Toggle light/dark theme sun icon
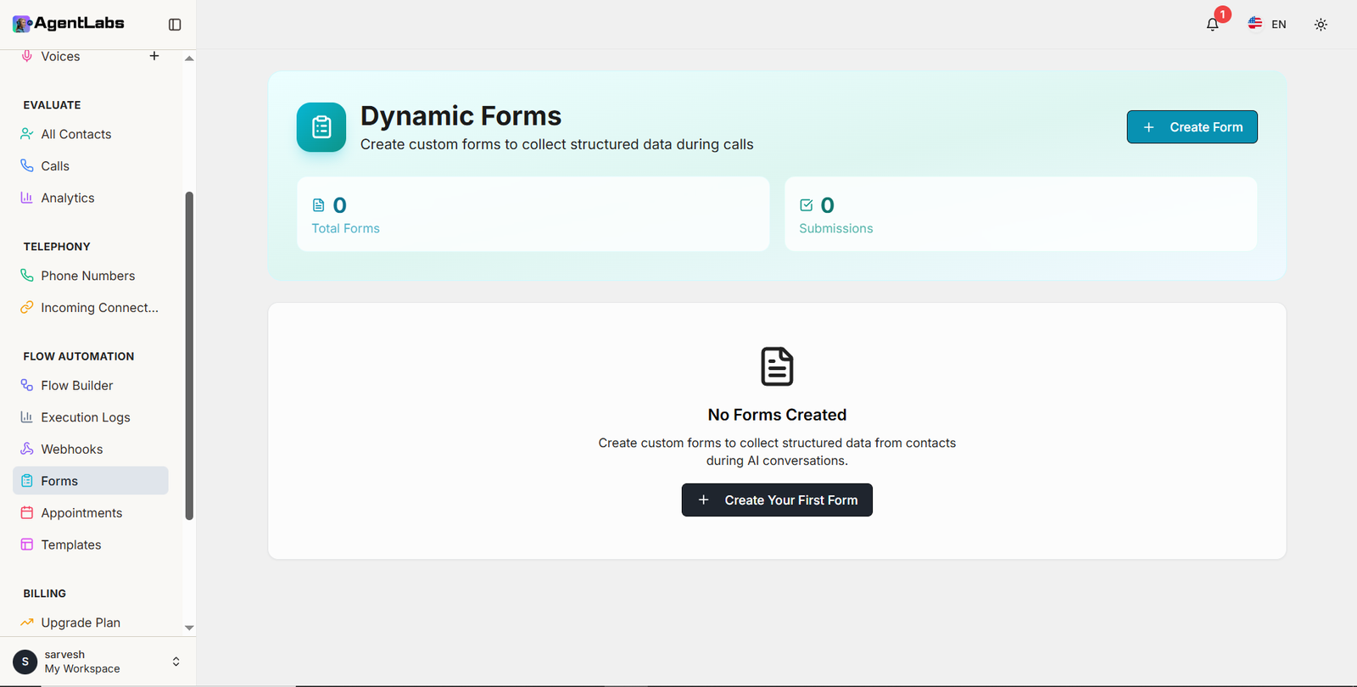The image size is (1357, 687). point(1321,25)
